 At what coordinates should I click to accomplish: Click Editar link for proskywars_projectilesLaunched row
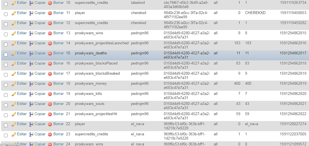point(22,43)
